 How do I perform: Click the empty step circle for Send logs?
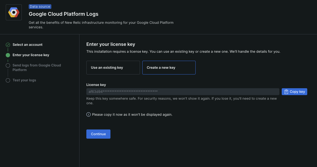point(8,65)
